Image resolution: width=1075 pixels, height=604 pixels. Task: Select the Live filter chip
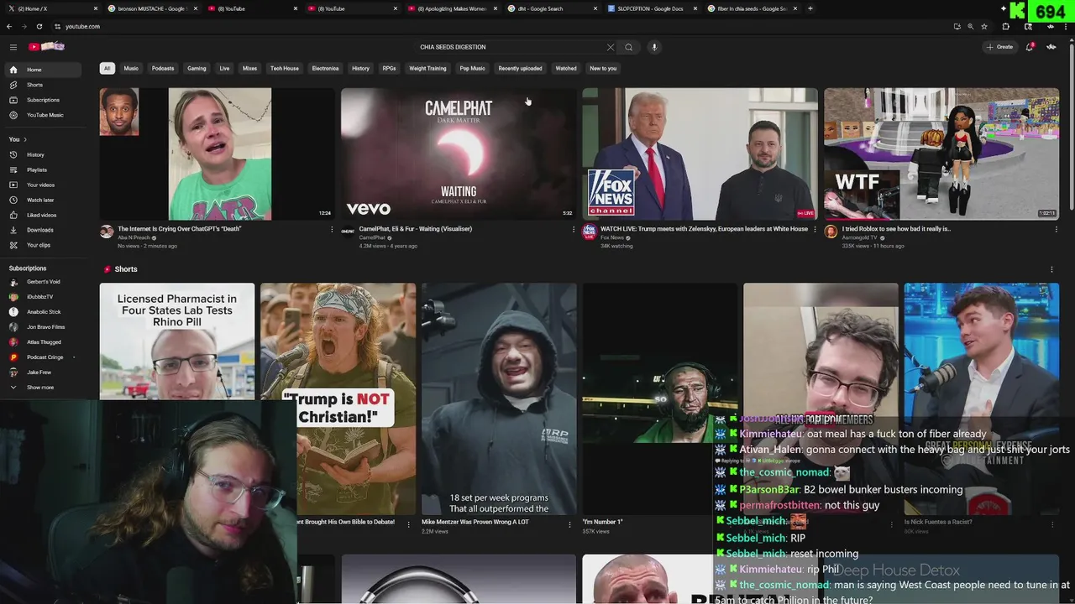pyautogui.click(x=224, y=68)
